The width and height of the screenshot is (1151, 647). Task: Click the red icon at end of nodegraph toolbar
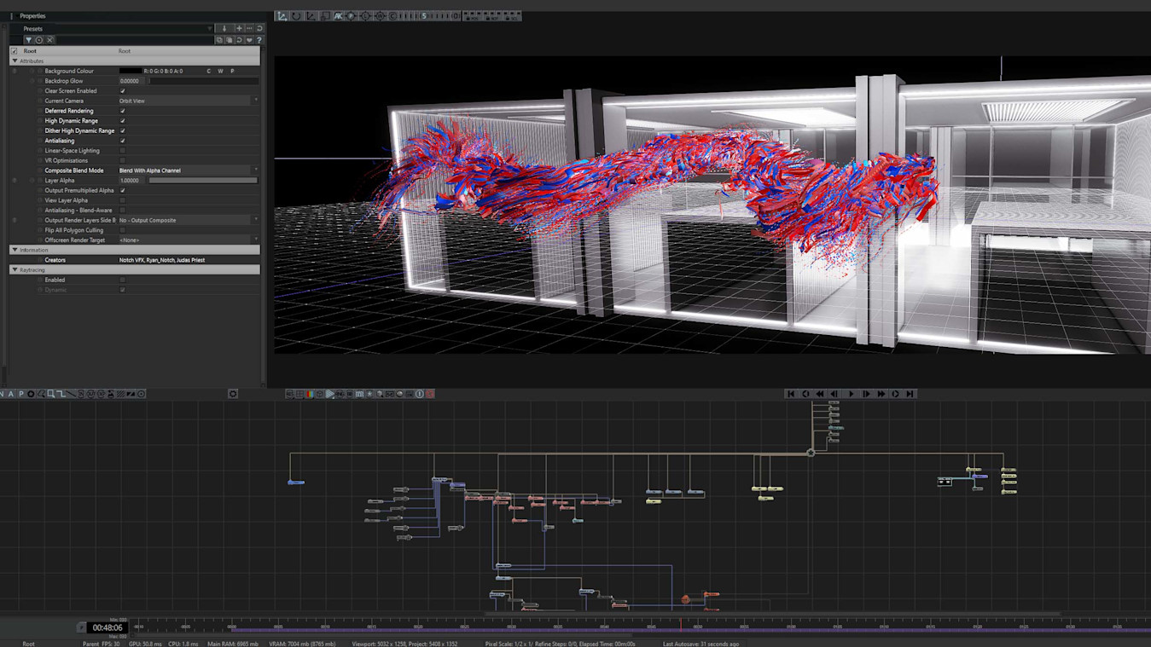[430, 394]
